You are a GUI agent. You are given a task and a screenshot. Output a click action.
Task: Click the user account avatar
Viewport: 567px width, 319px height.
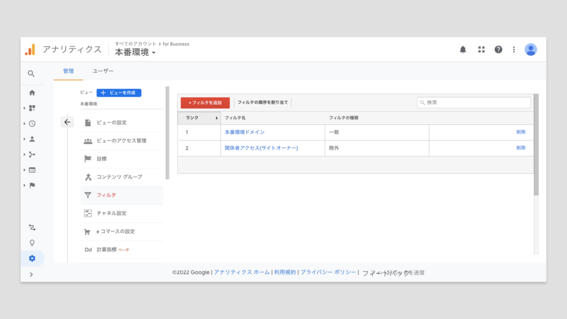pos(530,49)
